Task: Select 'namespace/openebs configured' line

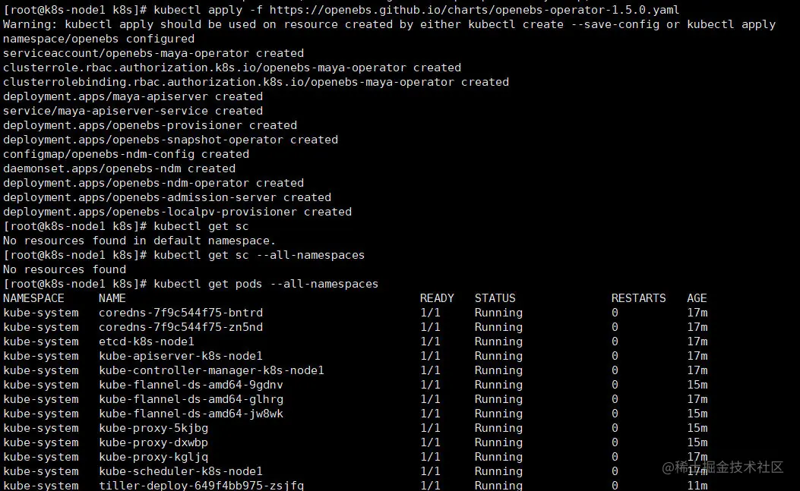Action: coord(99,39)
